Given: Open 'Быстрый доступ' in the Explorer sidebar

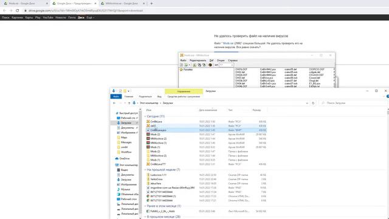Looking at the screenshot, I should coord(126,113).
